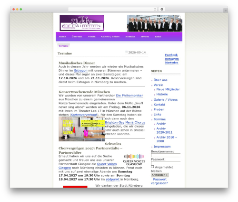Click the Musikalisches Dinner heading
Image resolution: width=238 pixels, height=202 pixels.
click(x=77, y=63)
